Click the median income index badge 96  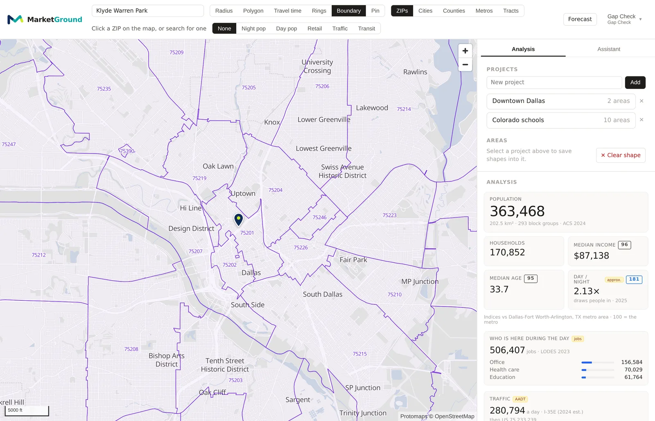624,245
